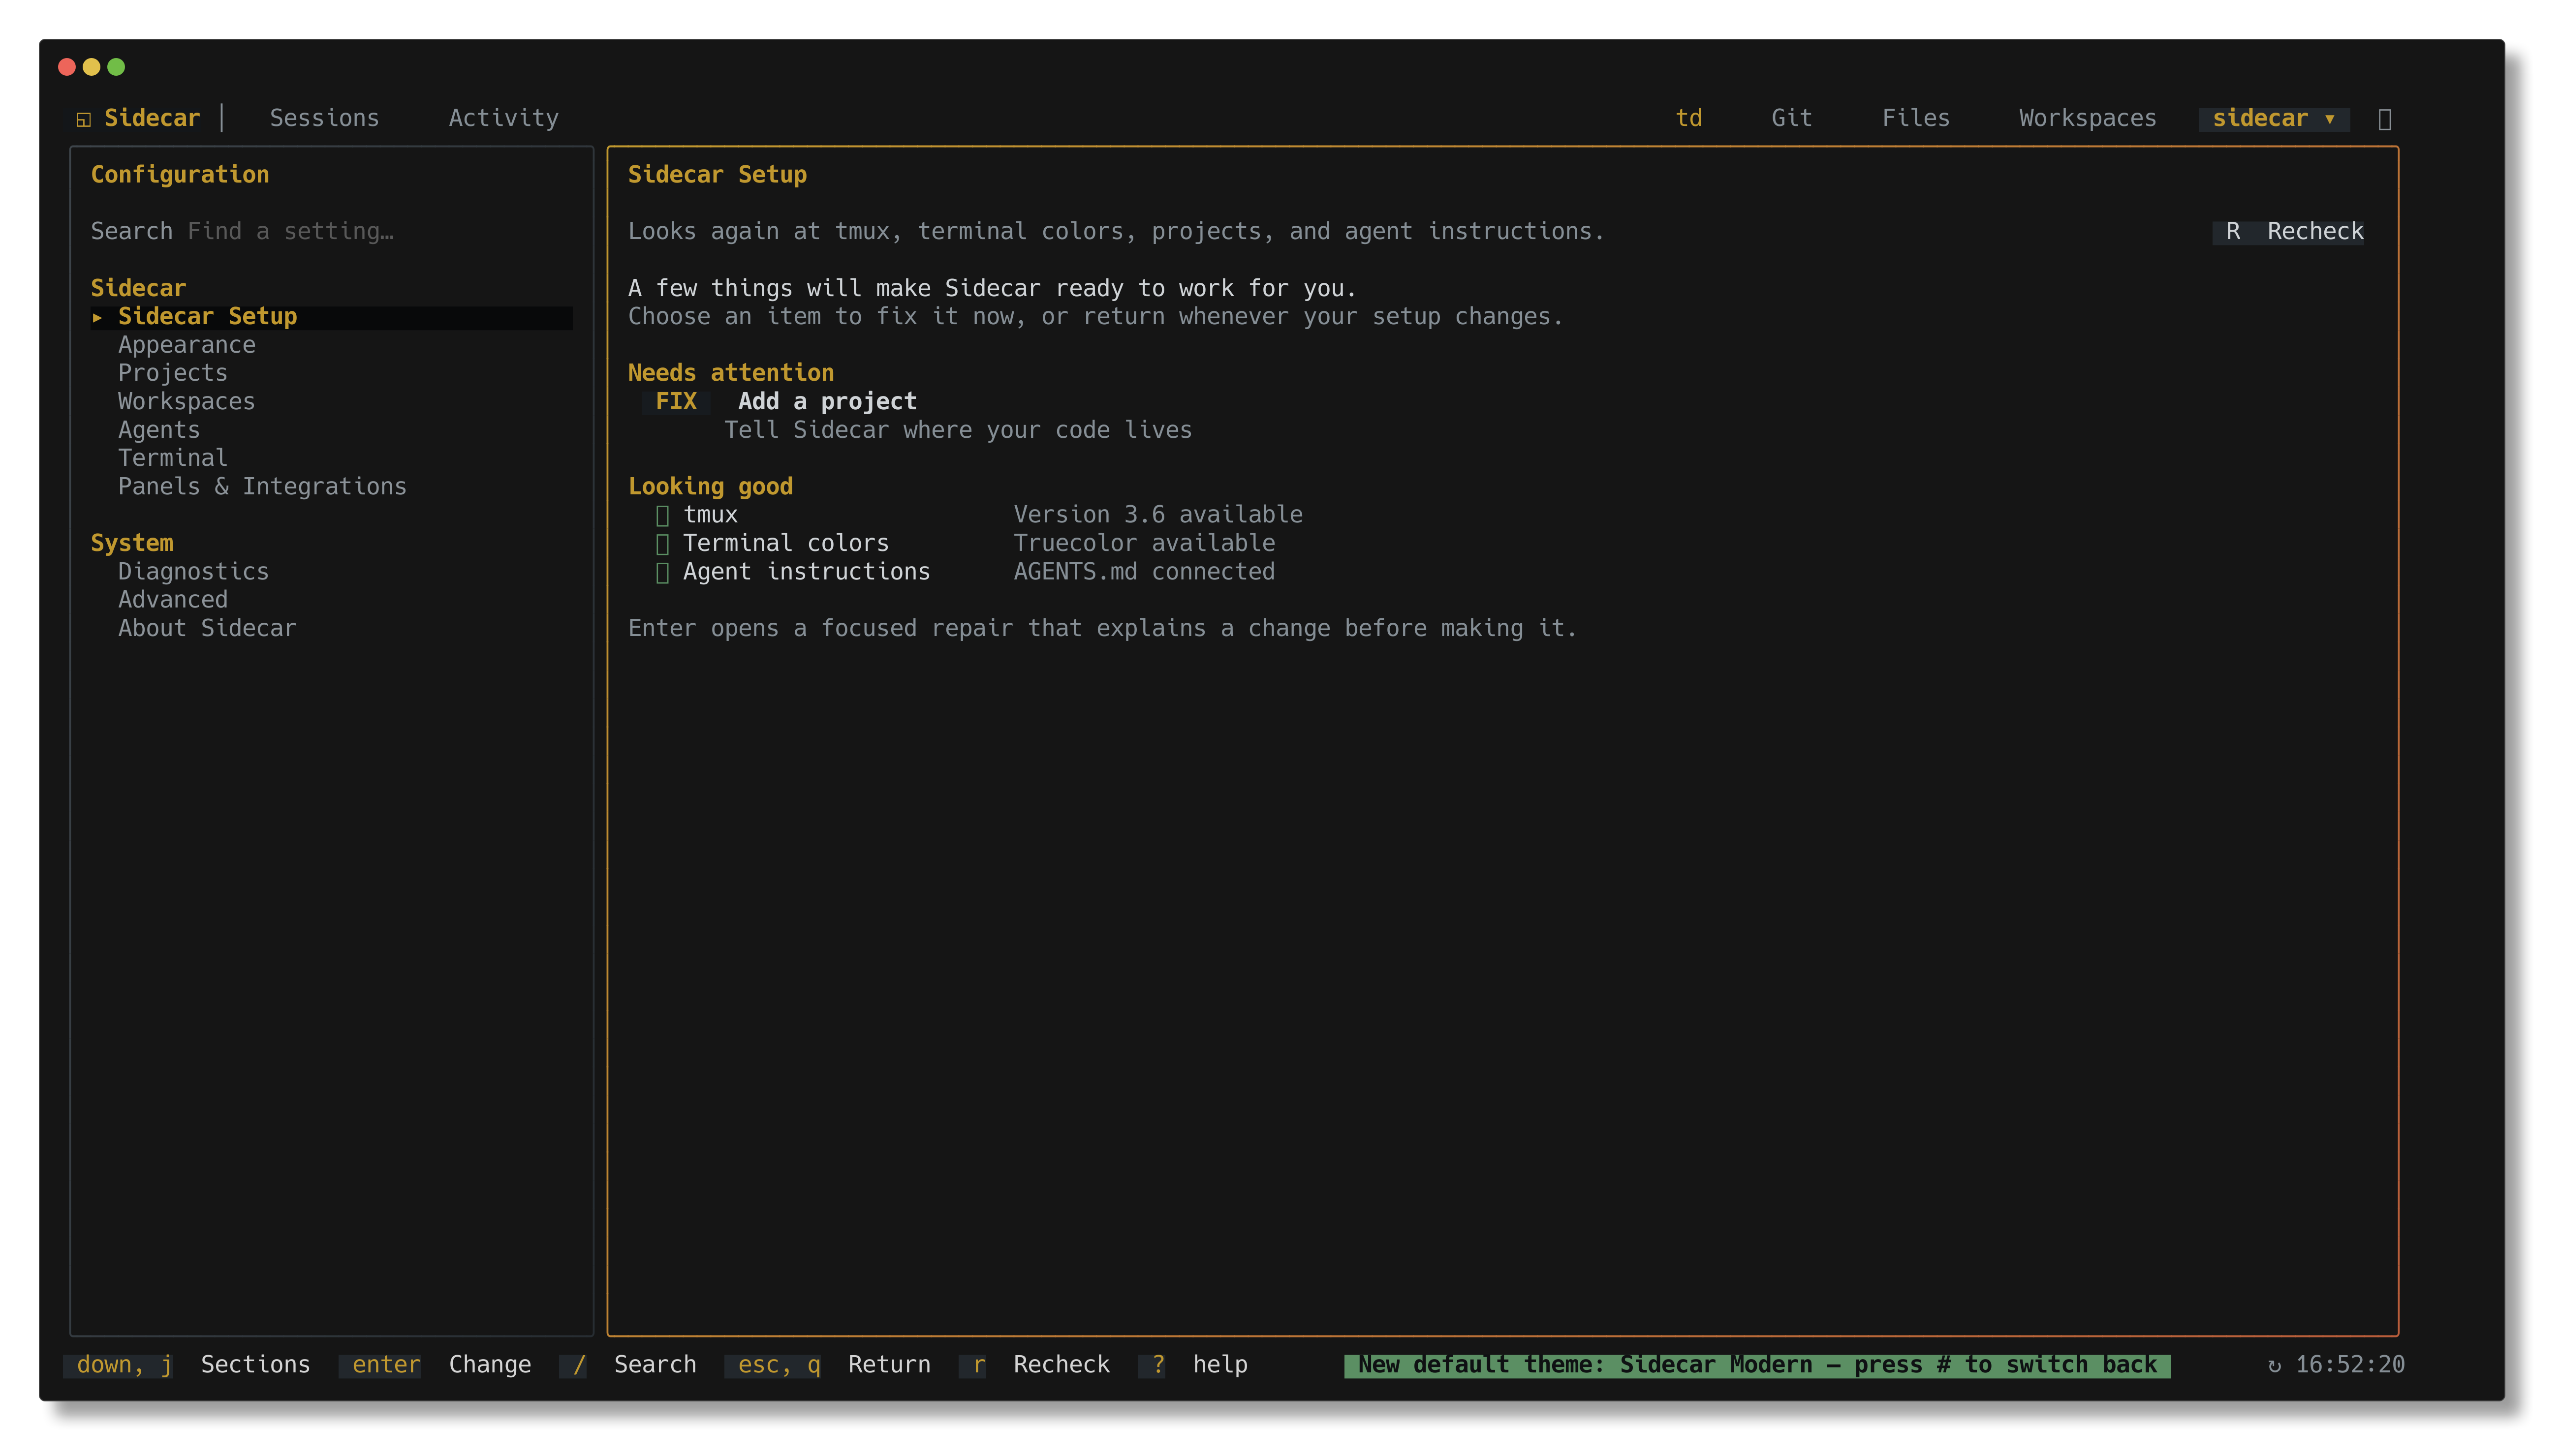
Task: Click the status check icon beside tmux
Action: [x=662, y=515]
